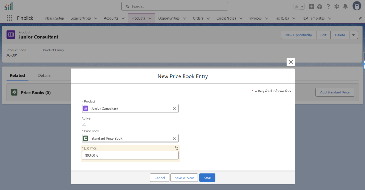Viewport: 365px width, 190px height.
Task: Clear the Junior Consultant product selection
Action: 174,109
